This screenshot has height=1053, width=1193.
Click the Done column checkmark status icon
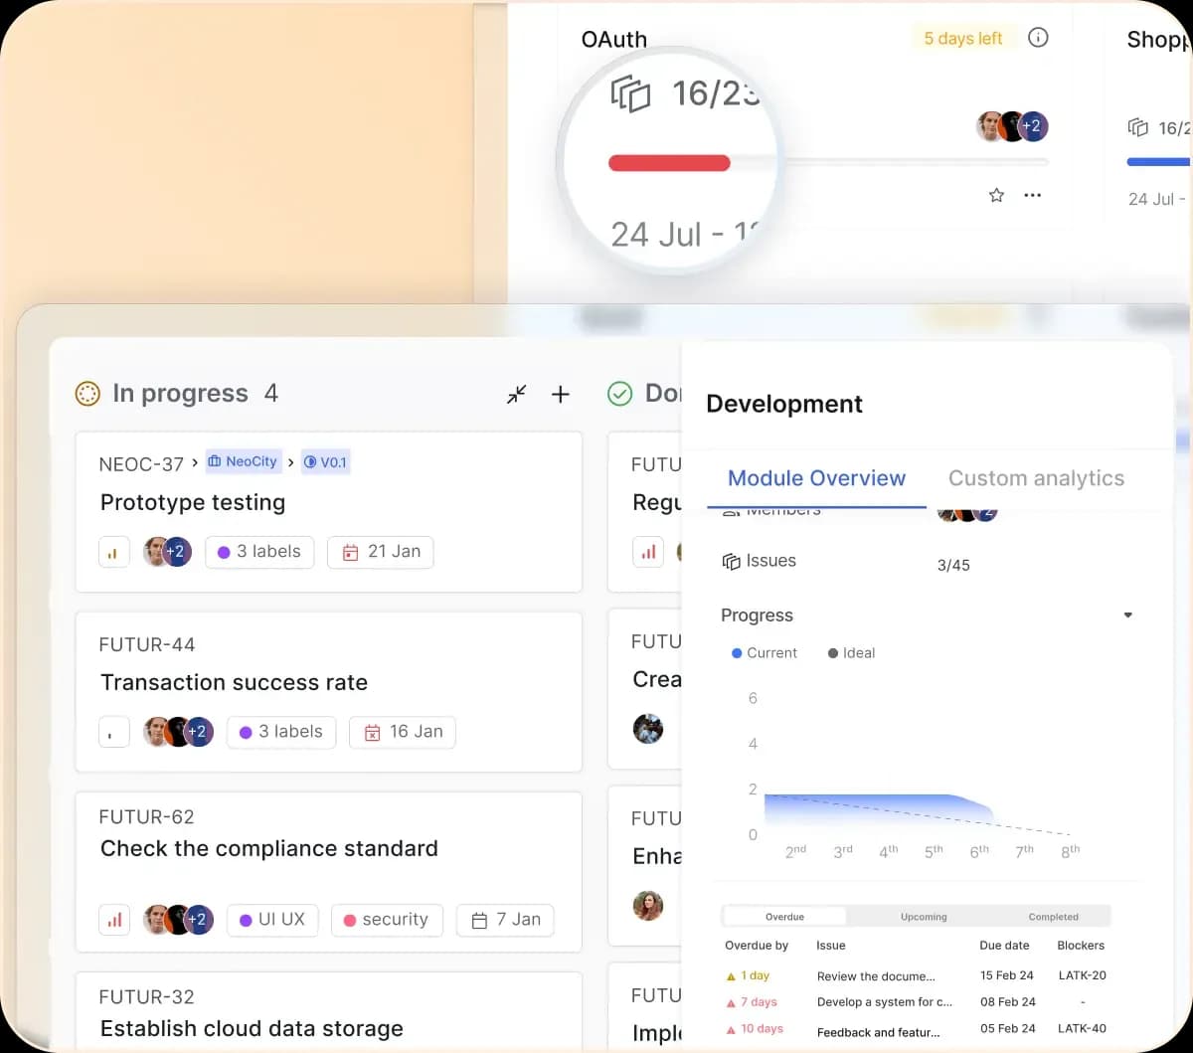tap(619, 395)
